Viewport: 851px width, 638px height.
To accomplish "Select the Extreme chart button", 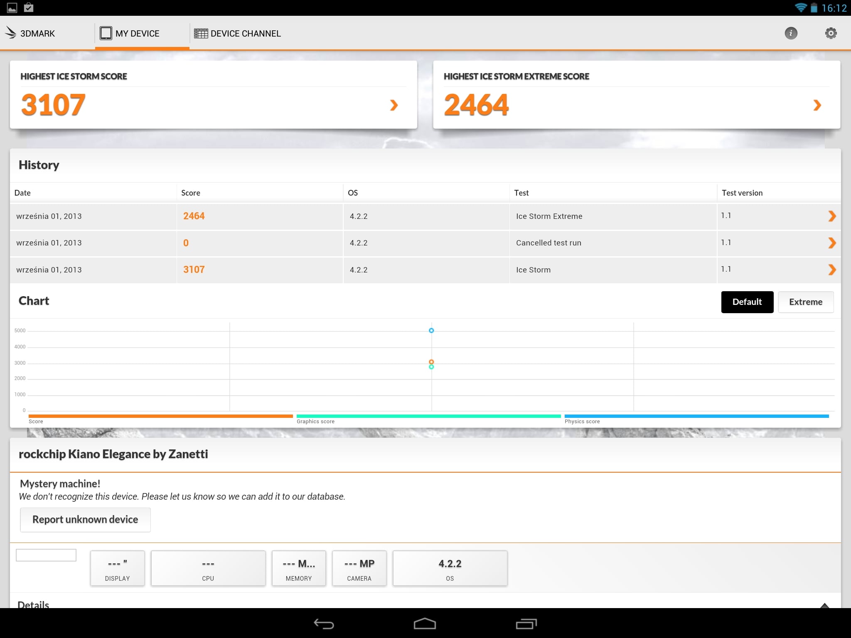I will pos(806,302).
